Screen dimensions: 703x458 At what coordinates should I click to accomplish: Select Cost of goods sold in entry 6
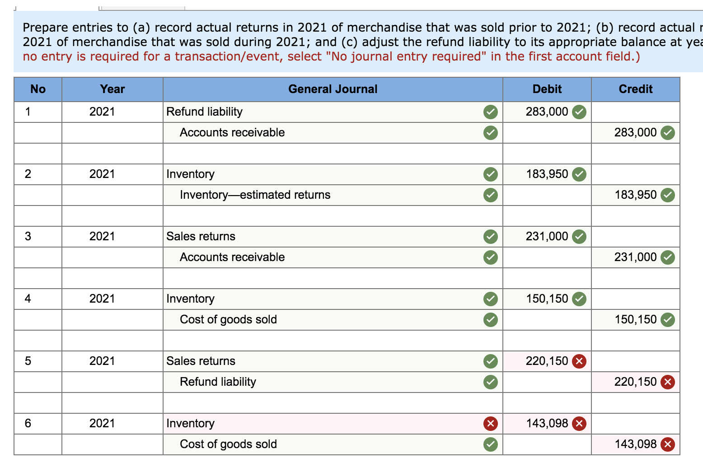pos(333,444)
